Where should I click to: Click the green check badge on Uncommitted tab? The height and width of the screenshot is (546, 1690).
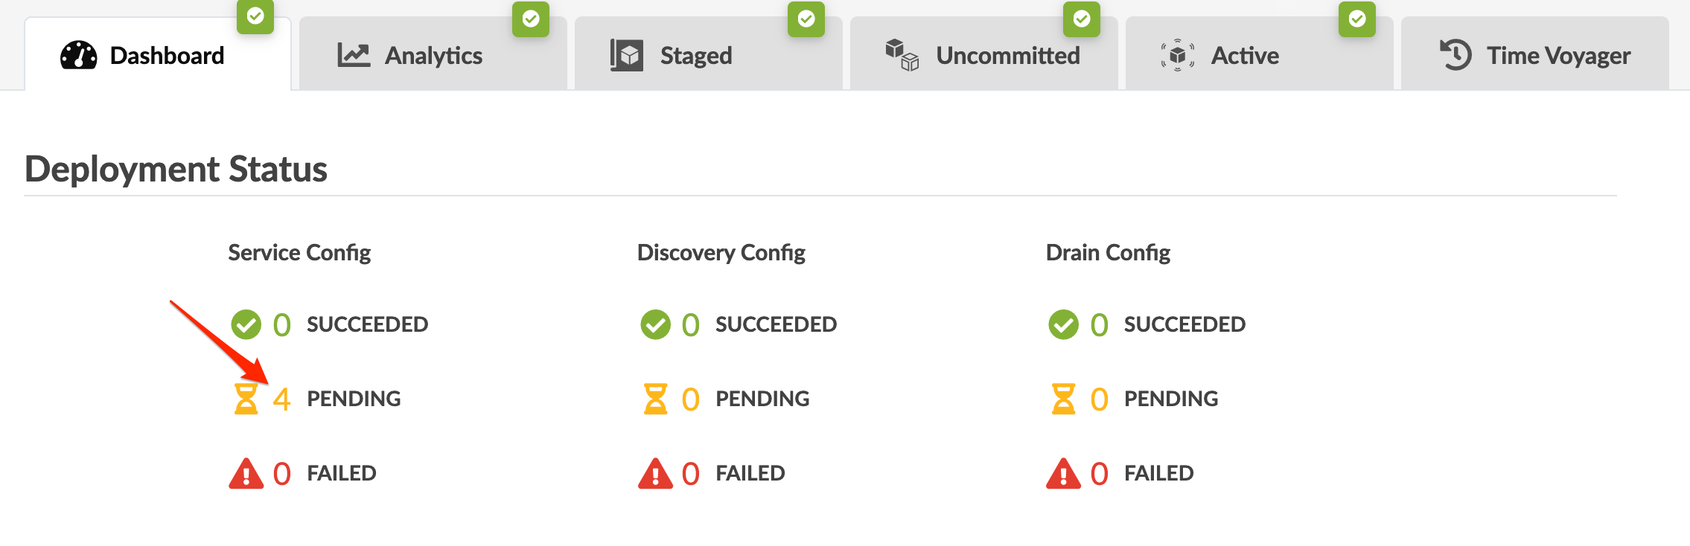point(1082,19)
